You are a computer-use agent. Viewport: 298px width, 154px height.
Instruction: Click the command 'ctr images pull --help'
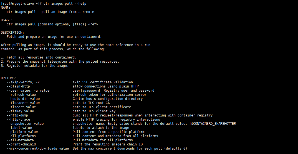pos(65,4)
